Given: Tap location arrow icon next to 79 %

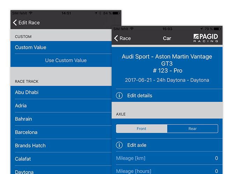Looking at the screenshot, I should (202, 29).
